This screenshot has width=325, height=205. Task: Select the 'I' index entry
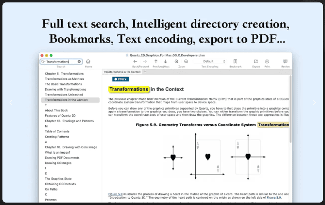[x=45, y=168]
